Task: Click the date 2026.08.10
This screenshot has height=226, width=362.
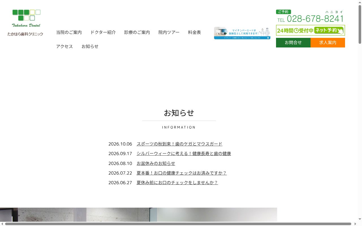Action: [120, 164]
